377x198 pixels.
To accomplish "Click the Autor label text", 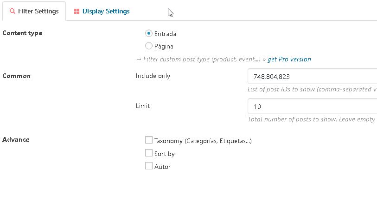I will [162, 167].
